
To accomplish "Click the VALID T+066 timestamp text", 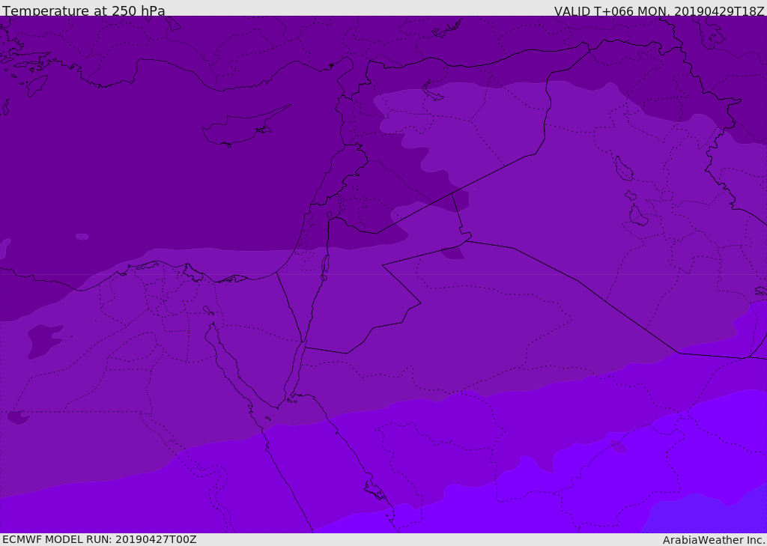I will [x=659, y=11].
